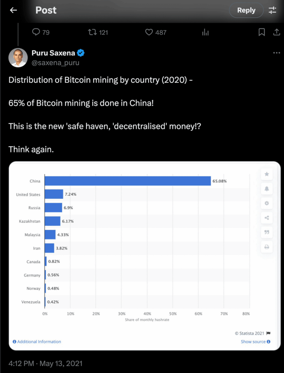Share the Statista chart via share icon
The image size is (284, 373).
pyautogui.click(x=267, y=218)
